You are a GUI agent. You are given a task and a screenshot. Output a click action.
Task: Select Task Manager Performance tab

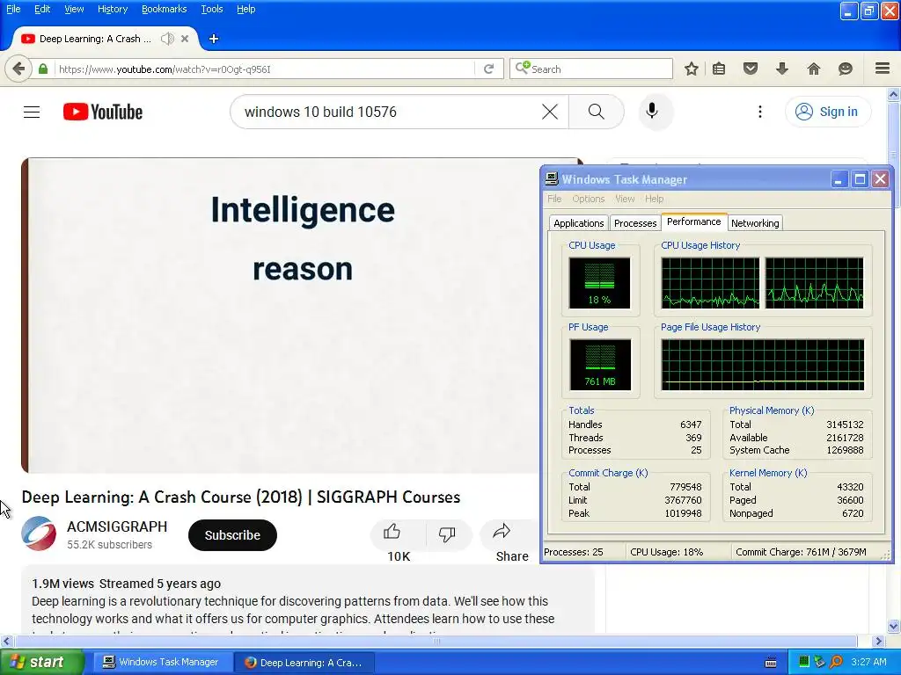(693, 221)
